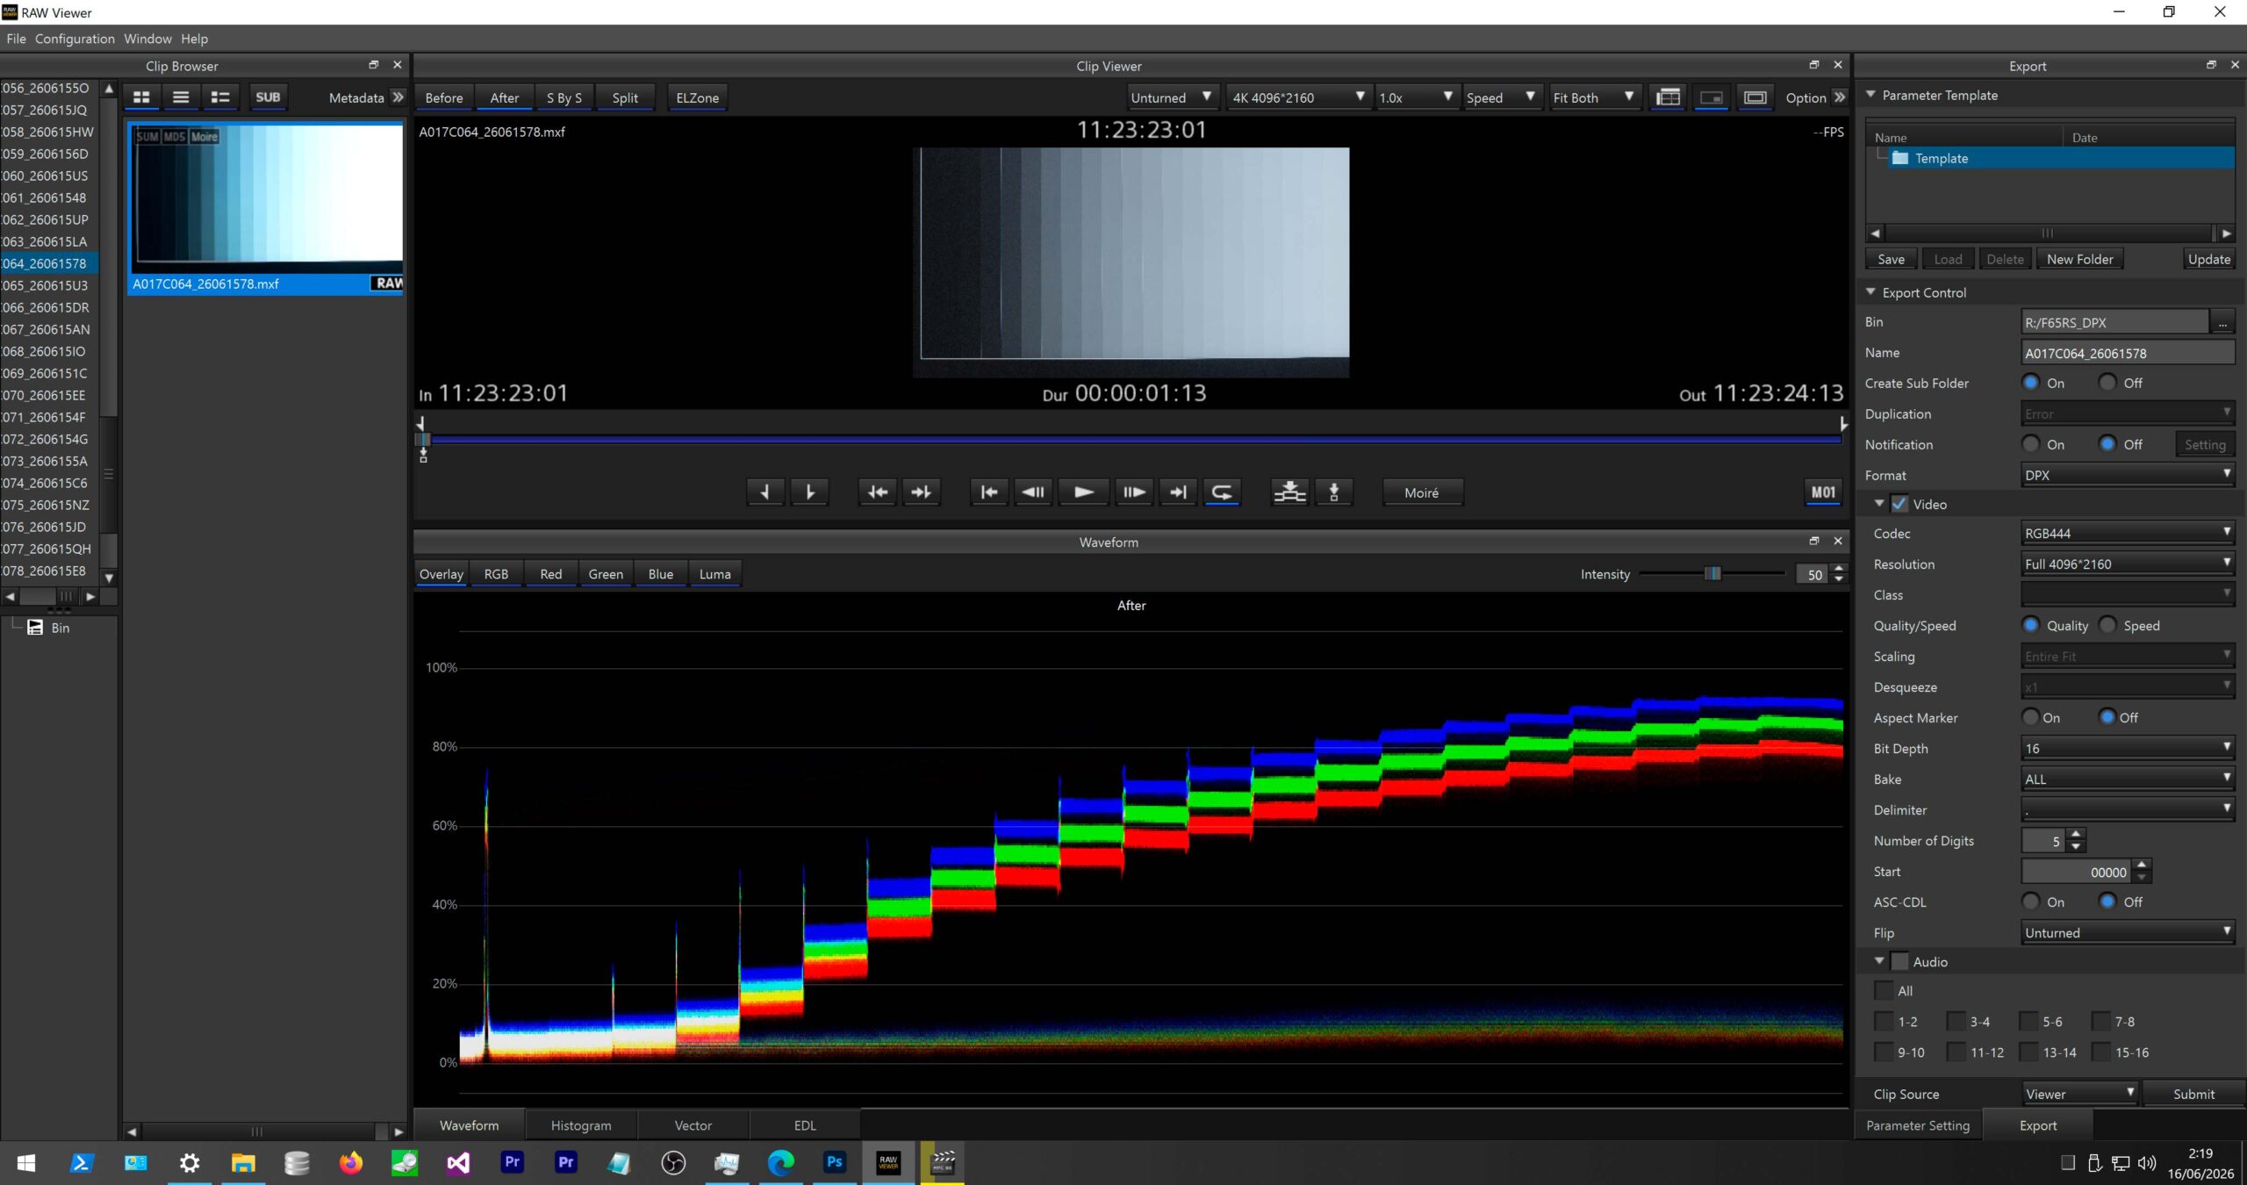Click the playhead on the clip timeline
The width and height of the screenshot is (2247, 1185).
[x=424, y=440]
